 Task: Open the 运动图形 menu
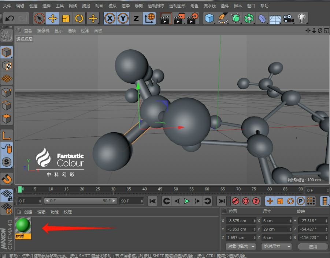pos(177,6)
